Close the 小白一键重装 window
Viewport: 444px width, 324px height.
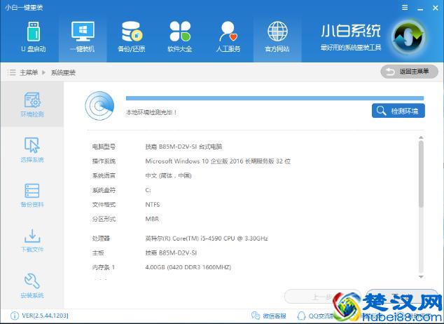tap(436, 8)
